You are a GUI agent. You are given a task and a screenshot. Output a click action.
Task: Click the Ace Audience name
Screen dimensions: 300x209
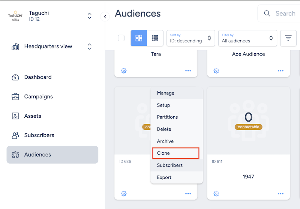[248, 54]
